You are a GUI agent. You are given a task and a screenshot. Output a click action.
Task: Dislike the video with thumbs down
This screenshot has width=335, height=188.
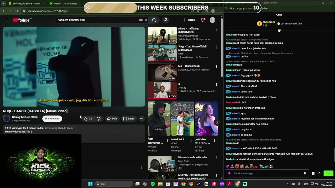99,119
